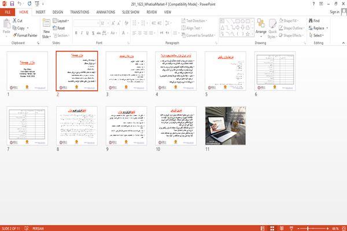Toggle Italic formatting
This screenshot has height=231, width=347.
pos(82,33)
